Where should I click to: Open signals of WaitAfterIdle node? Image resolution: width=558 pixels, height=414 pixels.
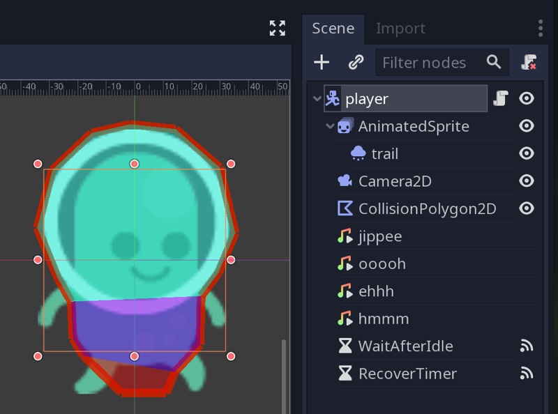point(527,346)
